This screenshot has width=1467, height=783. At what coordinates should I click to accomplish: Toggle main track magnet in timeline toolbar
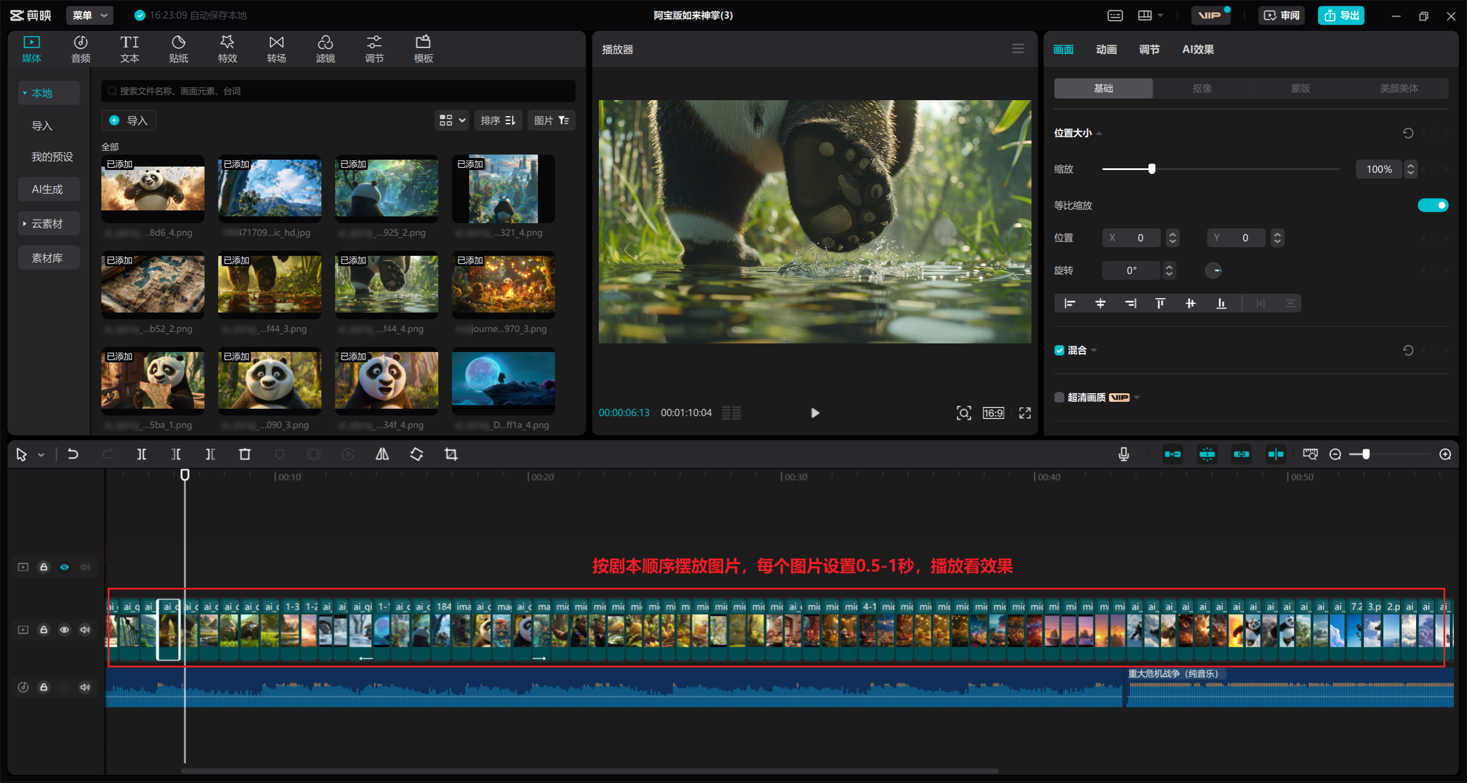pyautogui.click(x=1173, y=454)
